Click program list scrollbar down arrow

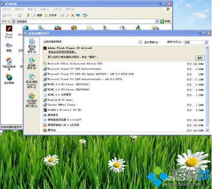pos(207,130)
